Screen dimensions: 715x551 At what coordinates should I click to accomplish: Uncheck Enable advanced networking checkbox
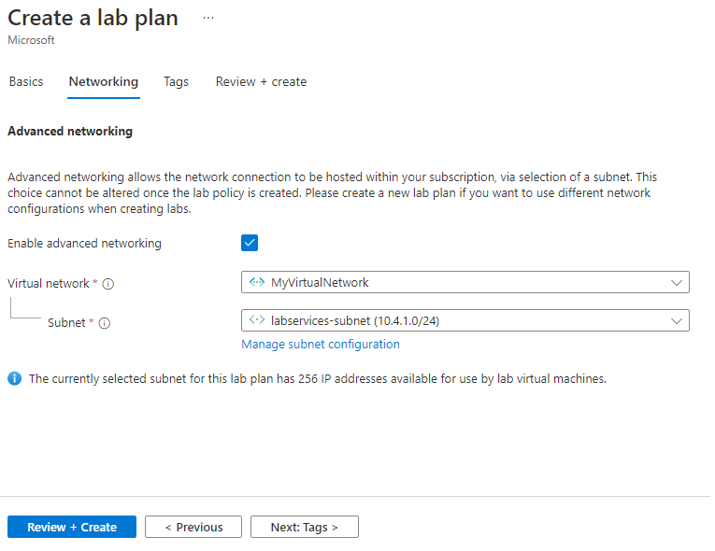tap(250, 243)
